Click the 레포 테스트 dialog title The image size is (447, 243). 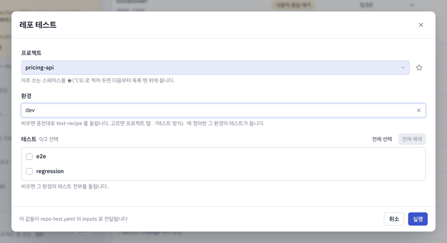(x=38, y=25)
